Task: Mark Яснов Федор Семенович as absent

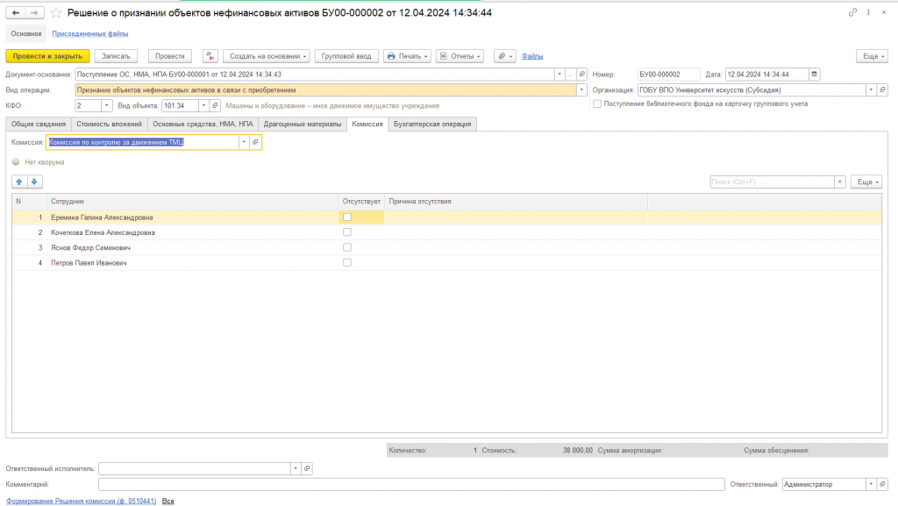Action: point(347,247)
